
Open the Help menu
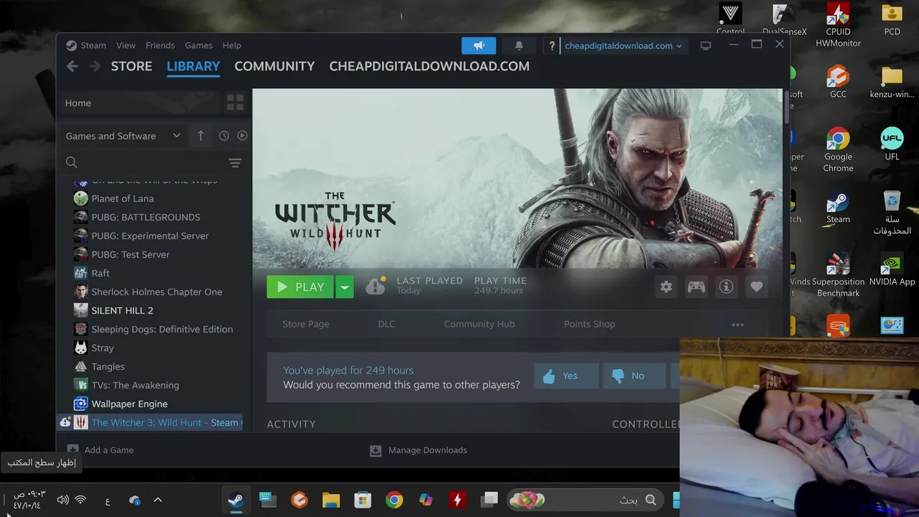[232, 45]
